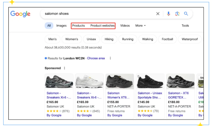The height and width of the screenshot is (126, 212).
Task: Open Salomon XT6 GORETEX product link
Action: point(178,95)
